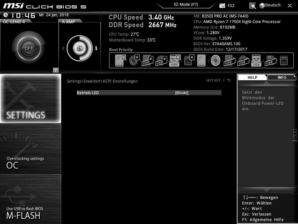The image size is (298, 224).
Task: Click the 10:46 time display
Action: [24, 15]
